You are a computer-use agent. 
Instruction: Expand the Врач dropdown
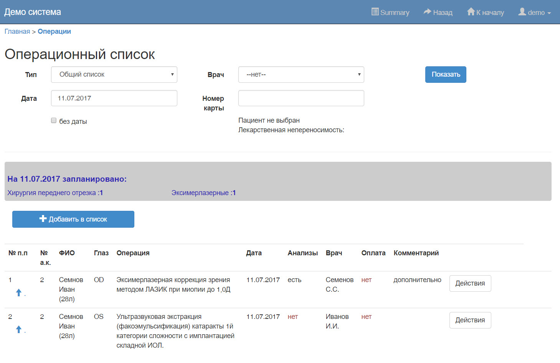point(301,75)
